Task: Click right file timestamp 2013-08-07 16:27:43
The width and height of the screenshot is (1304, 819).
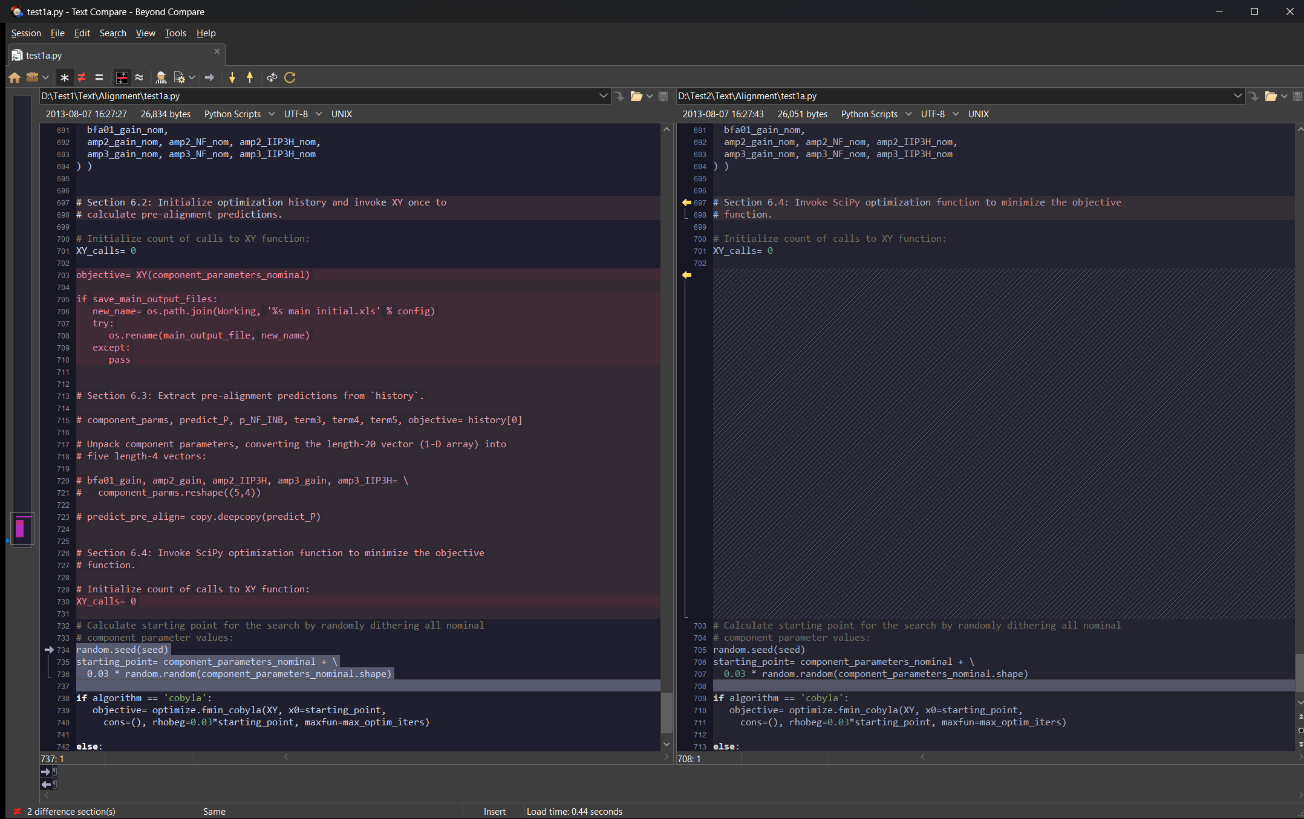Action: pyautogui.click(x=723, y=114)
